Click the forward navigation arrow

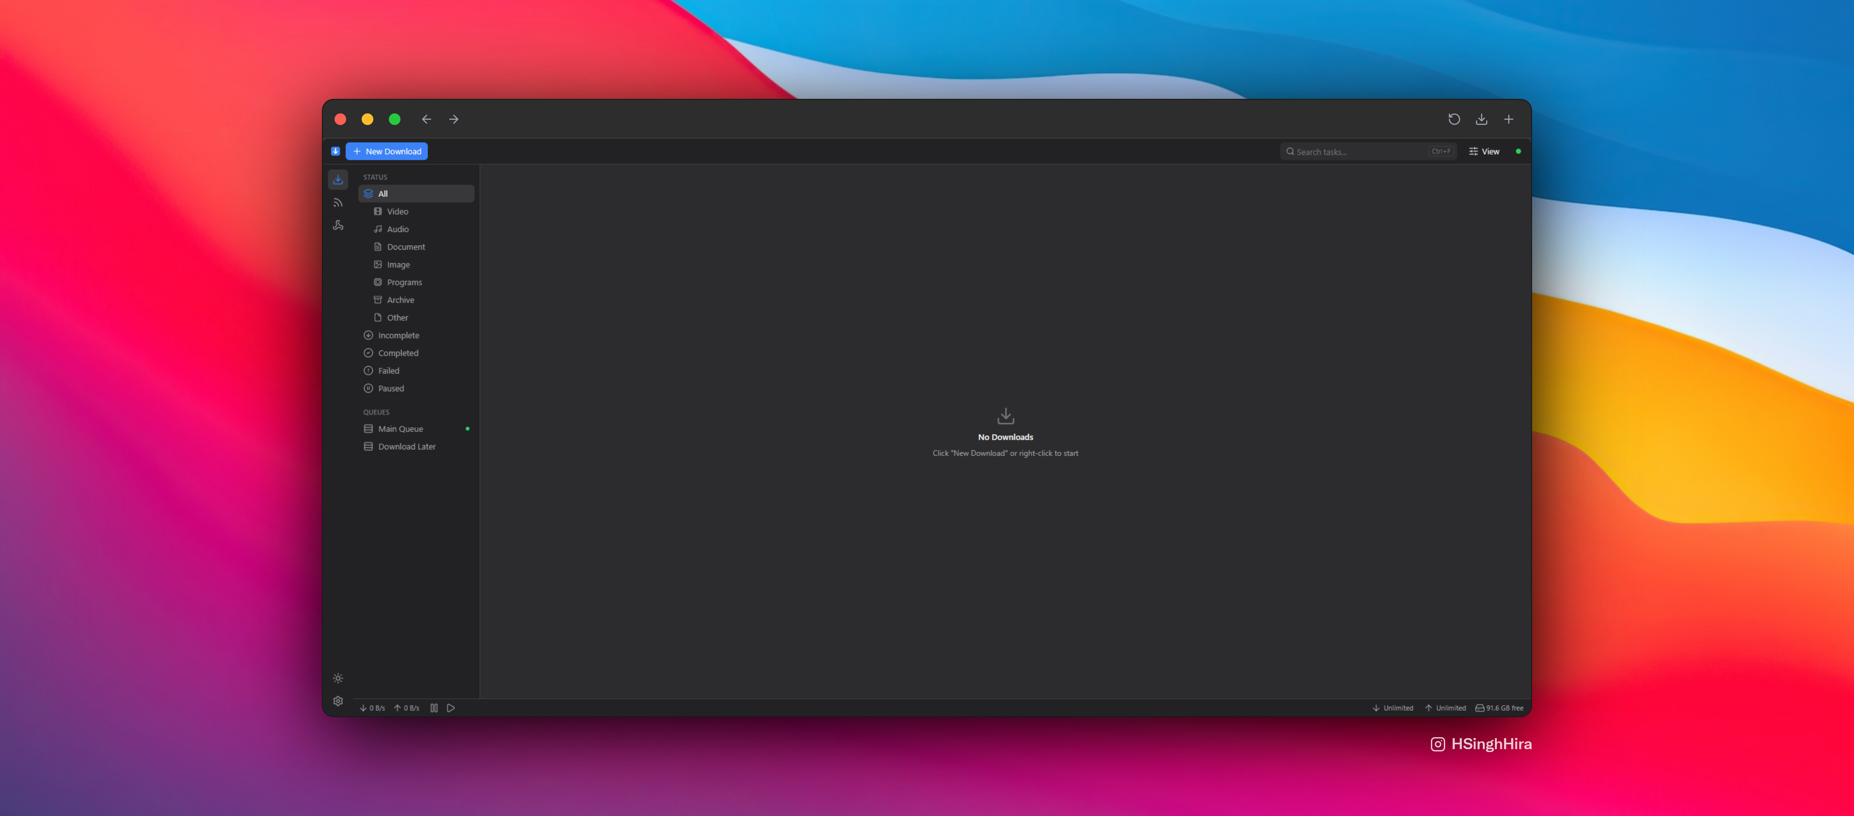pyautogui.click(x=453, y=120)
